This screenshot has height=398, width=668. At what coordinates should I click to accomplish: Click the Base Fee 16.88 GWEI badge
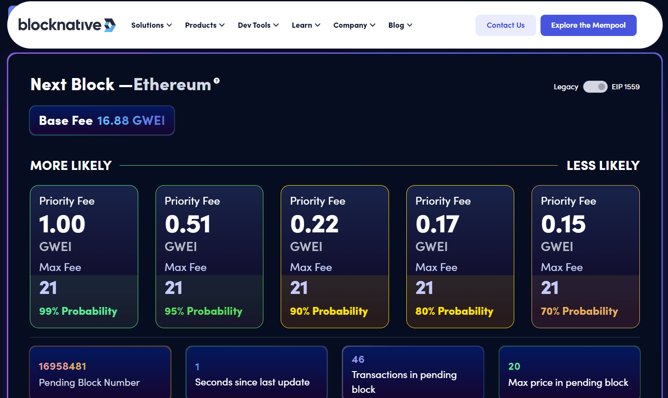tap(102, 121)
